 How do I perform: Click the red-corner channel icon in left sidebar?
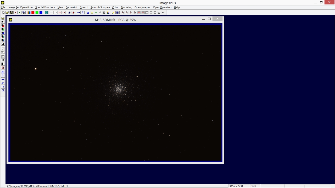pyautogui.click(x=3, y=26)
